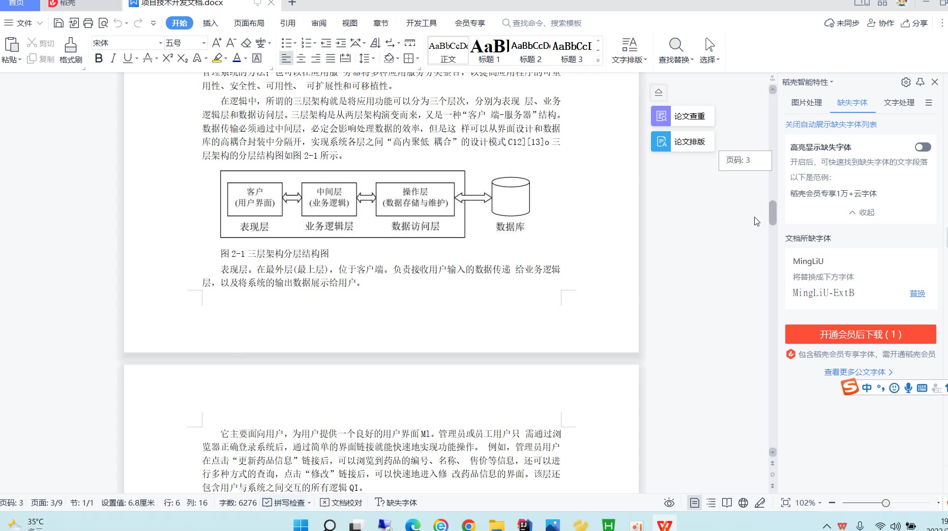
Task: Open Edge browser from taskbar
Action: click(x=412, y=525)
